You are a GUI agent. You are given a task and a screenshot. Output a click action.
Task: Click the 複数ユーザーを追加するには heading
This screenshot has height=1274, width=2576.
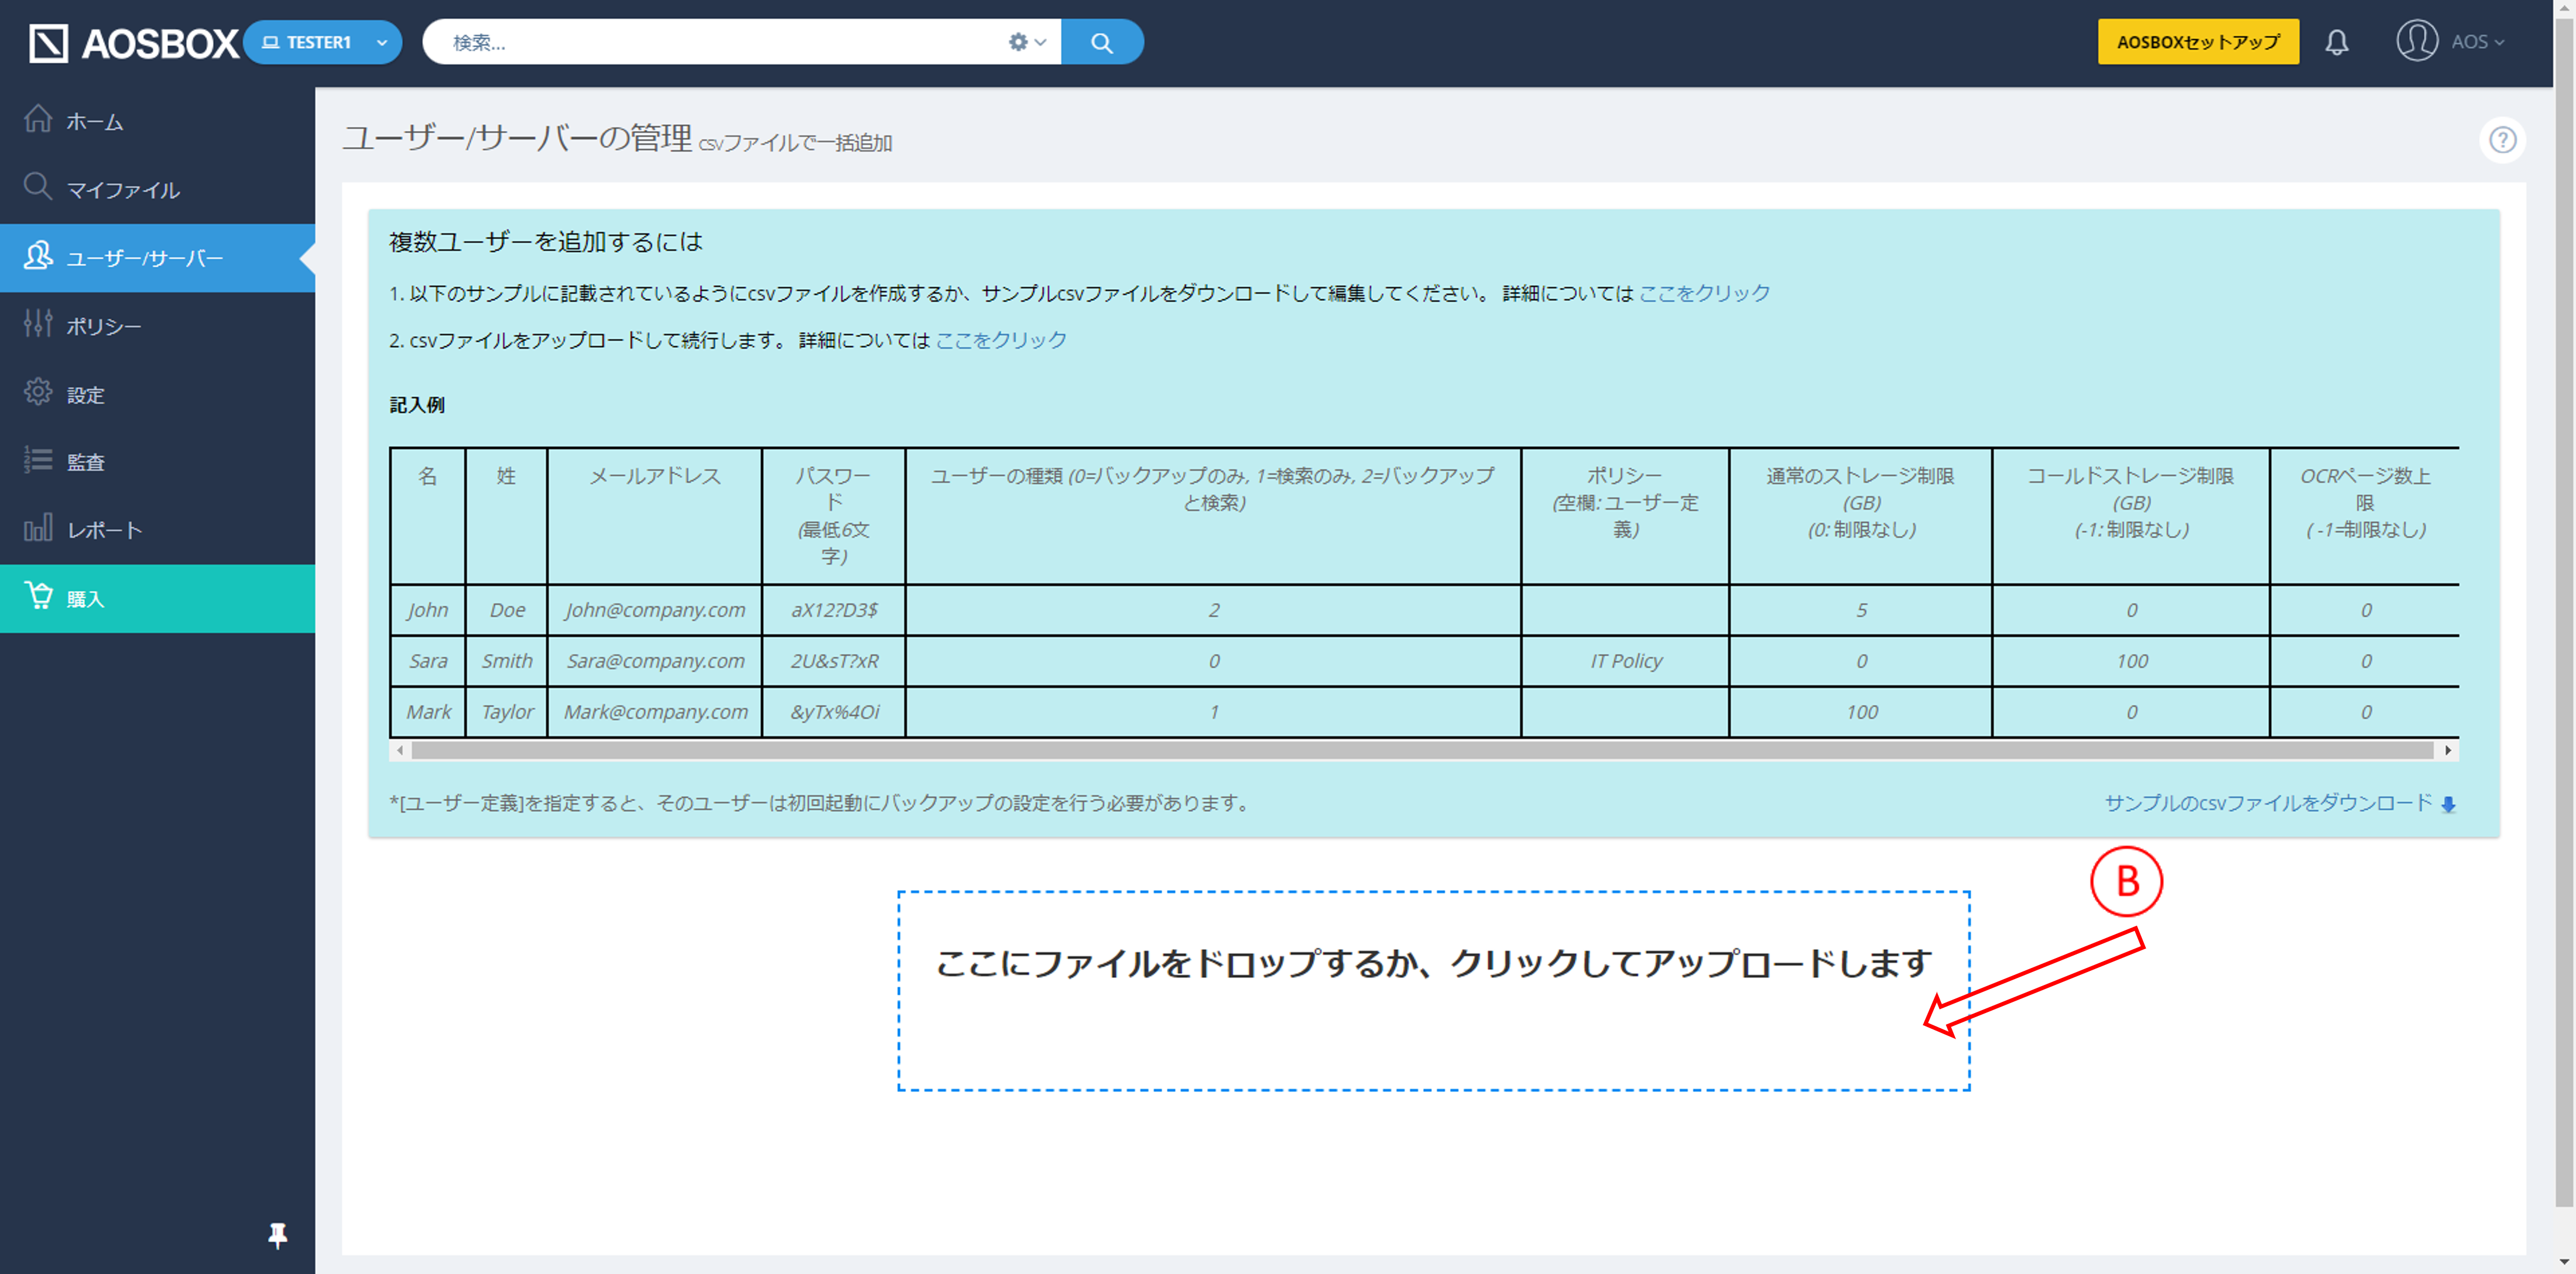pos(546,242)
